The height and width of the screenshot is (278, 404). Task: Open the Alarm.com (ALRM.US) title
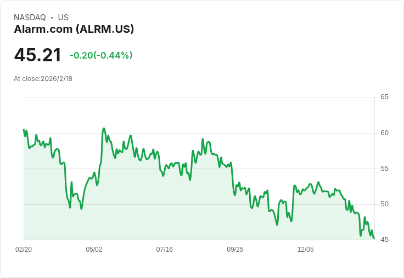(x=74, y=29)
